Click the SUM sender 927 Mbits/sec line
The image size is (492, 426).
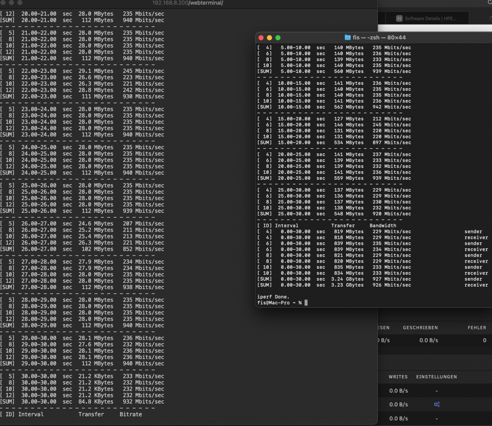point(372,279)
